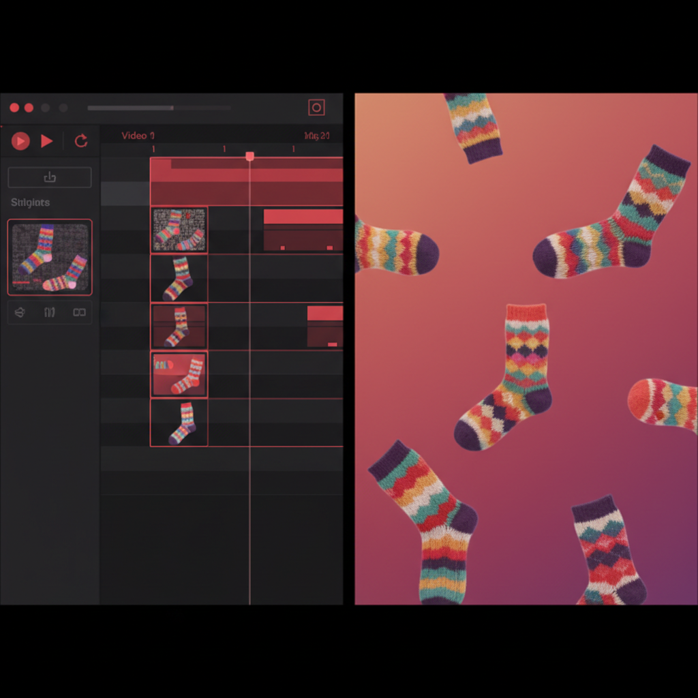698x698 pixels.
Task: Open the Stigints section in the sidebar
Action: tap(30, 202)
